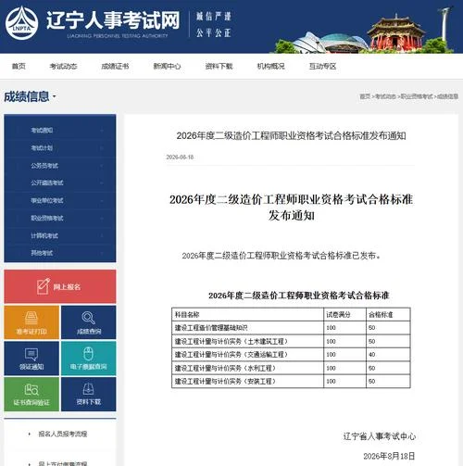Open 资料下载 in the top navigation bar
This screenshot has width=463, height=466.
[x=219, y=66]
